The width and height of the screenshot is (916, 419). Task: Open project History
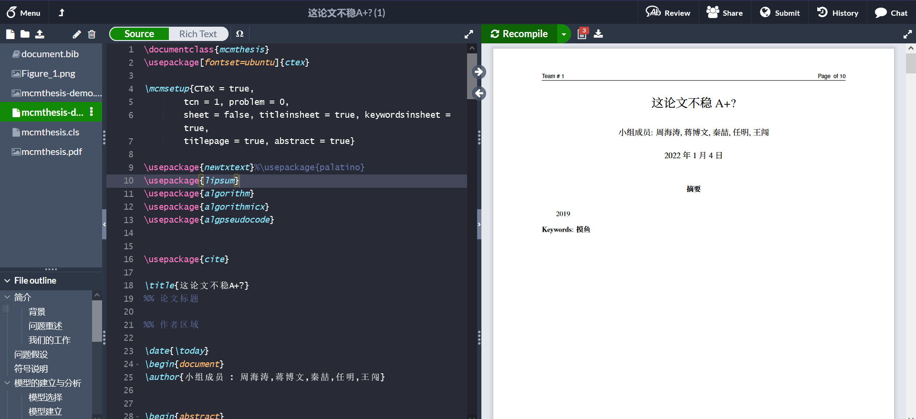point(837,13)
